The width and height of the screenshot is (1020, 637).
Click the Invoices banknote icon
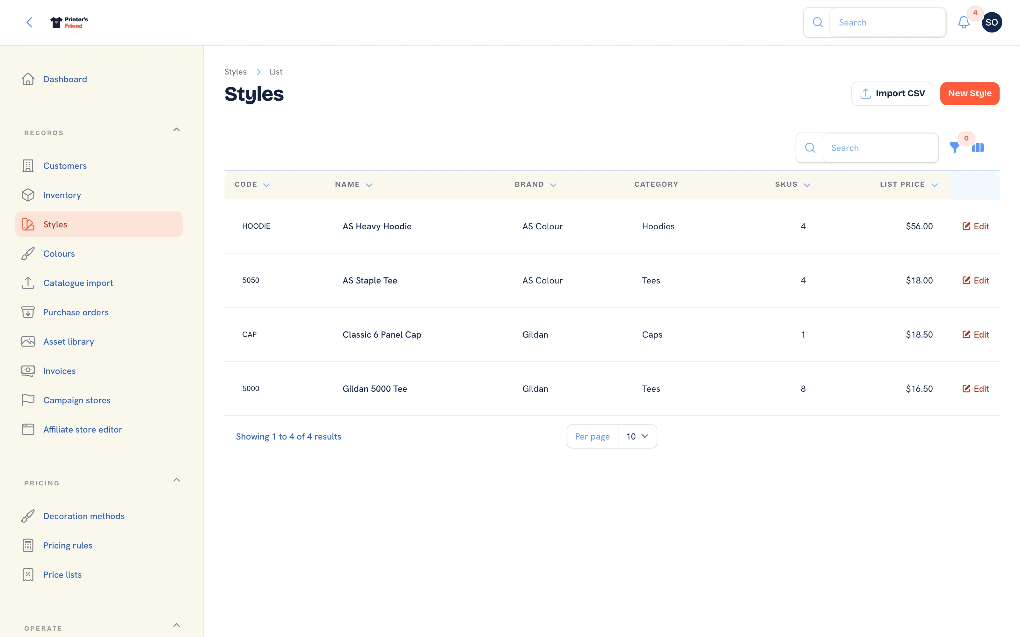pos(28,371)
